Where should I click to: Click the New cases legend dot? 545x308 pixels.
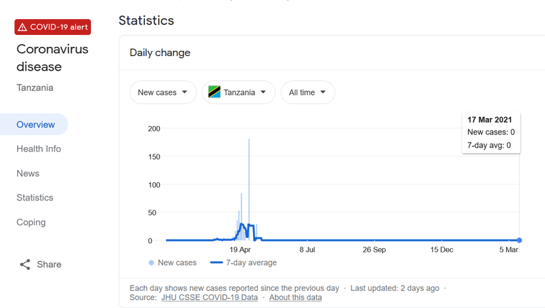(152, 262)
